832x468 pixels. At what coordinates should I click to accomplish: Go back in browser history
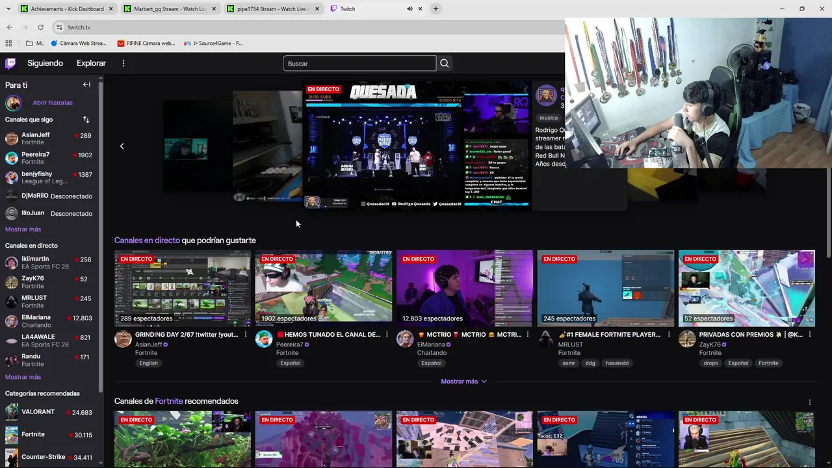point(9,27)
